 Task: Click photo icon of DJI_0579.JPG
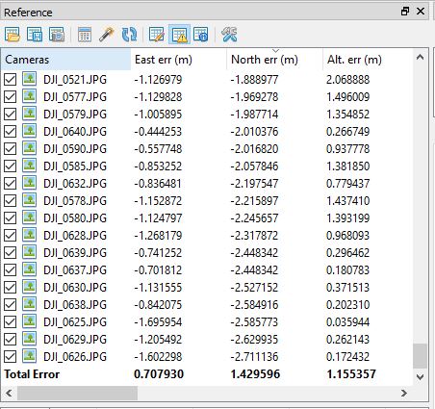[29, 114]
